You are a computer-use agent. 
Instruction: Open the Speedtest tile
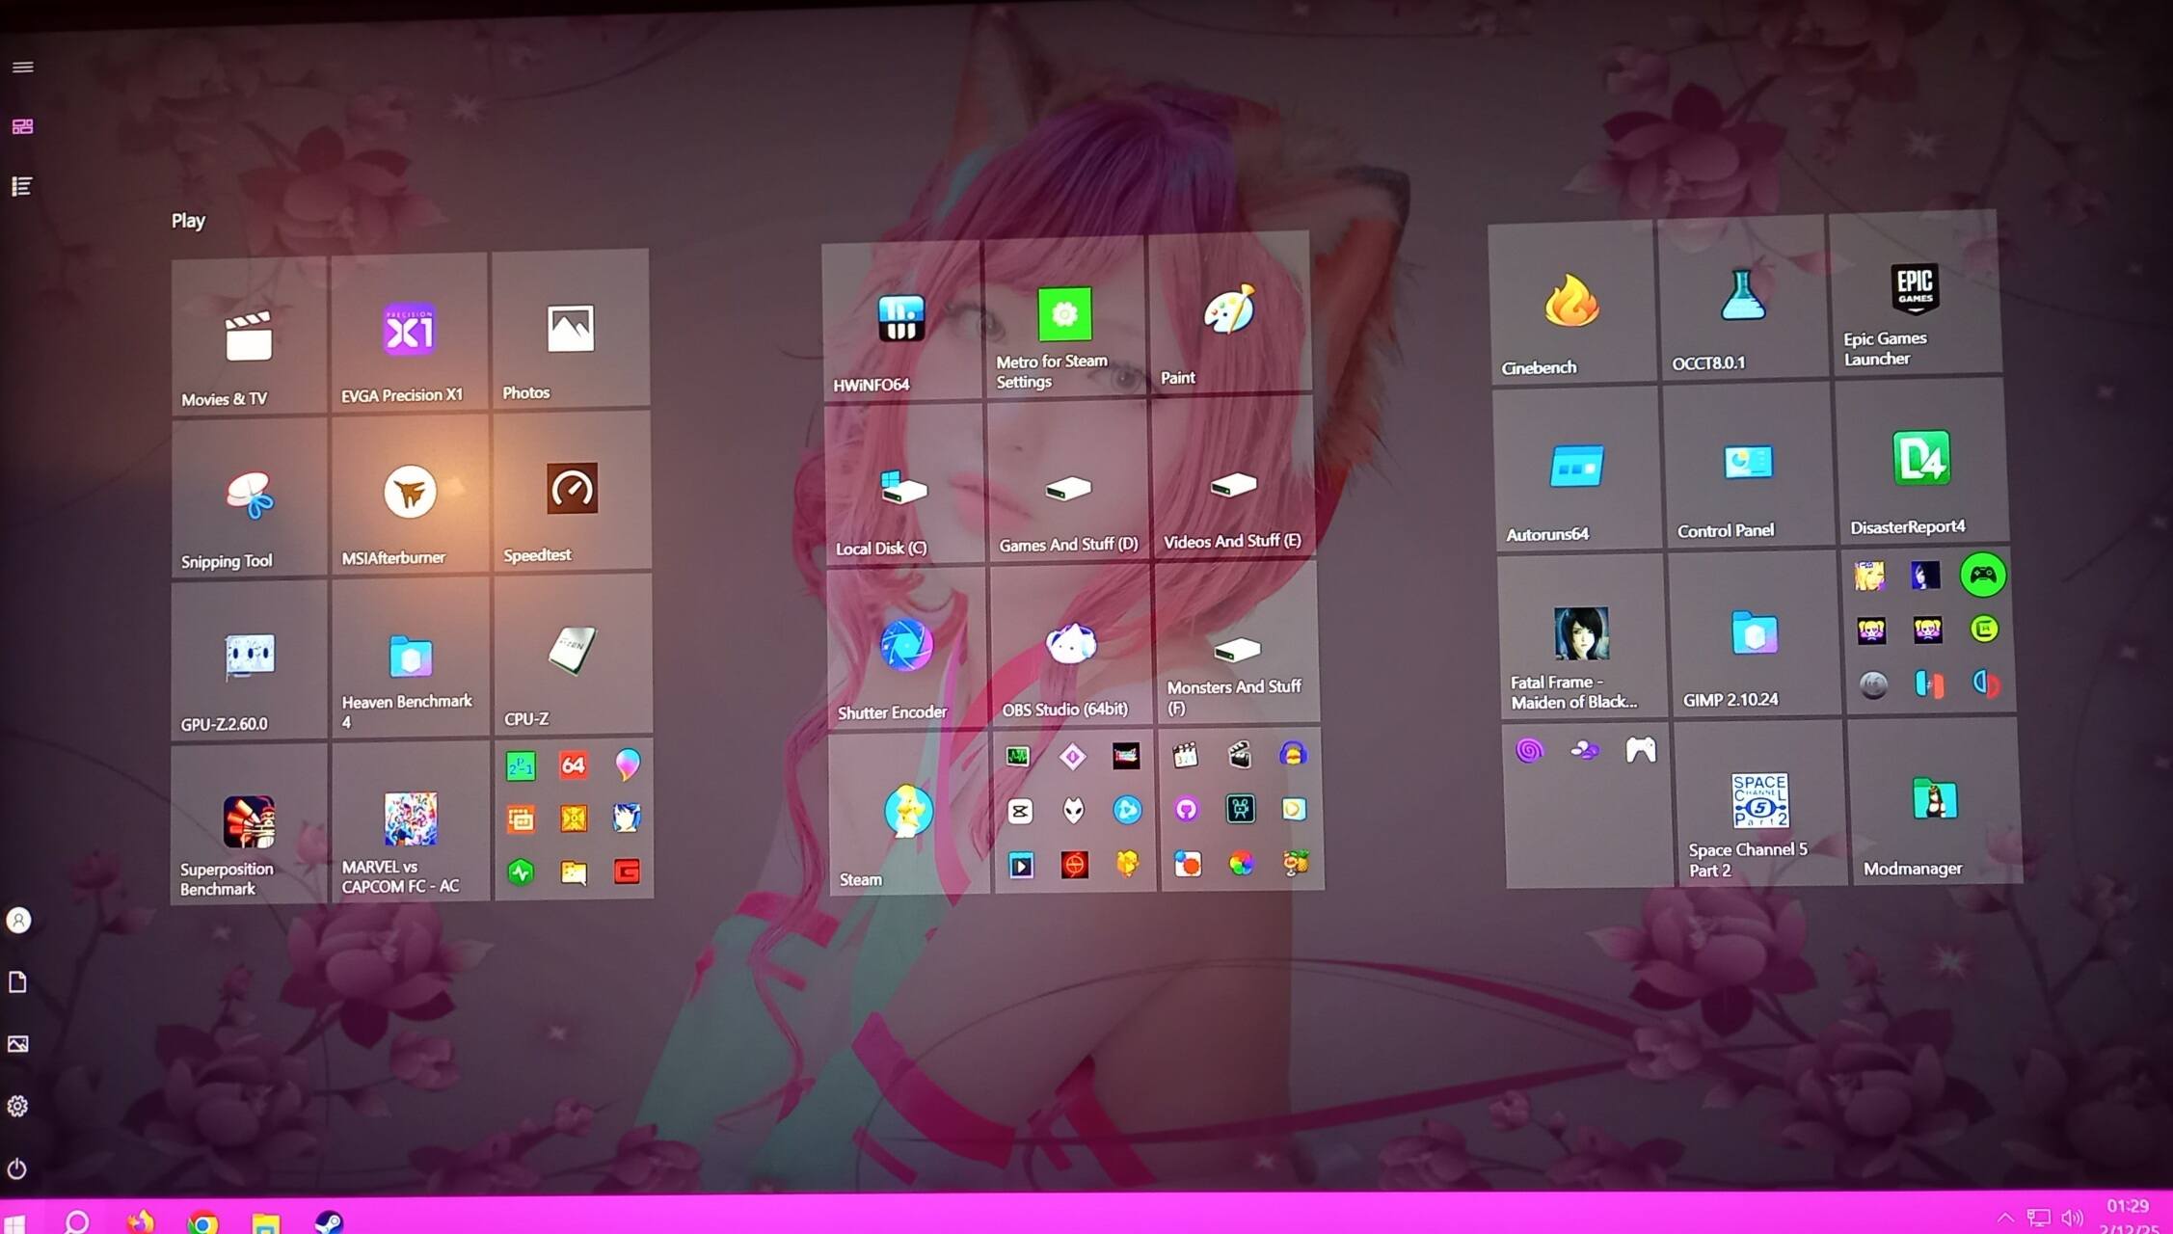coord(572,491)
